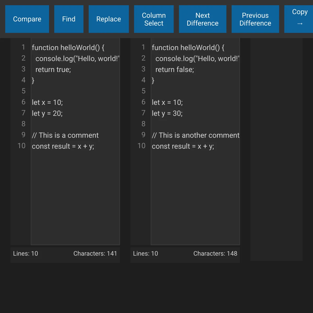Open the Replace tool
This screenshot has width=313, height=313.
point(109,19)
